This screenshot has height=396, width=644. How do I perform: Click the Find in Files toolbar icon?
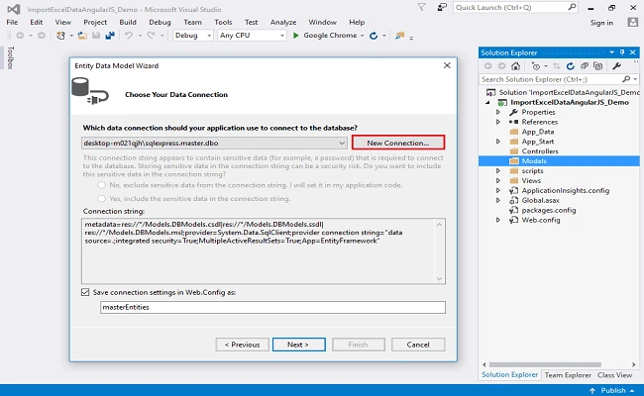[399, 36]
